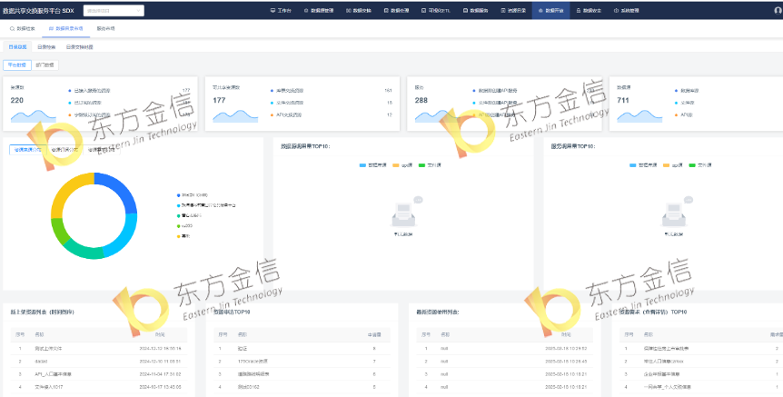Click the sparkline chart under the 711 value

coord(639,116)
